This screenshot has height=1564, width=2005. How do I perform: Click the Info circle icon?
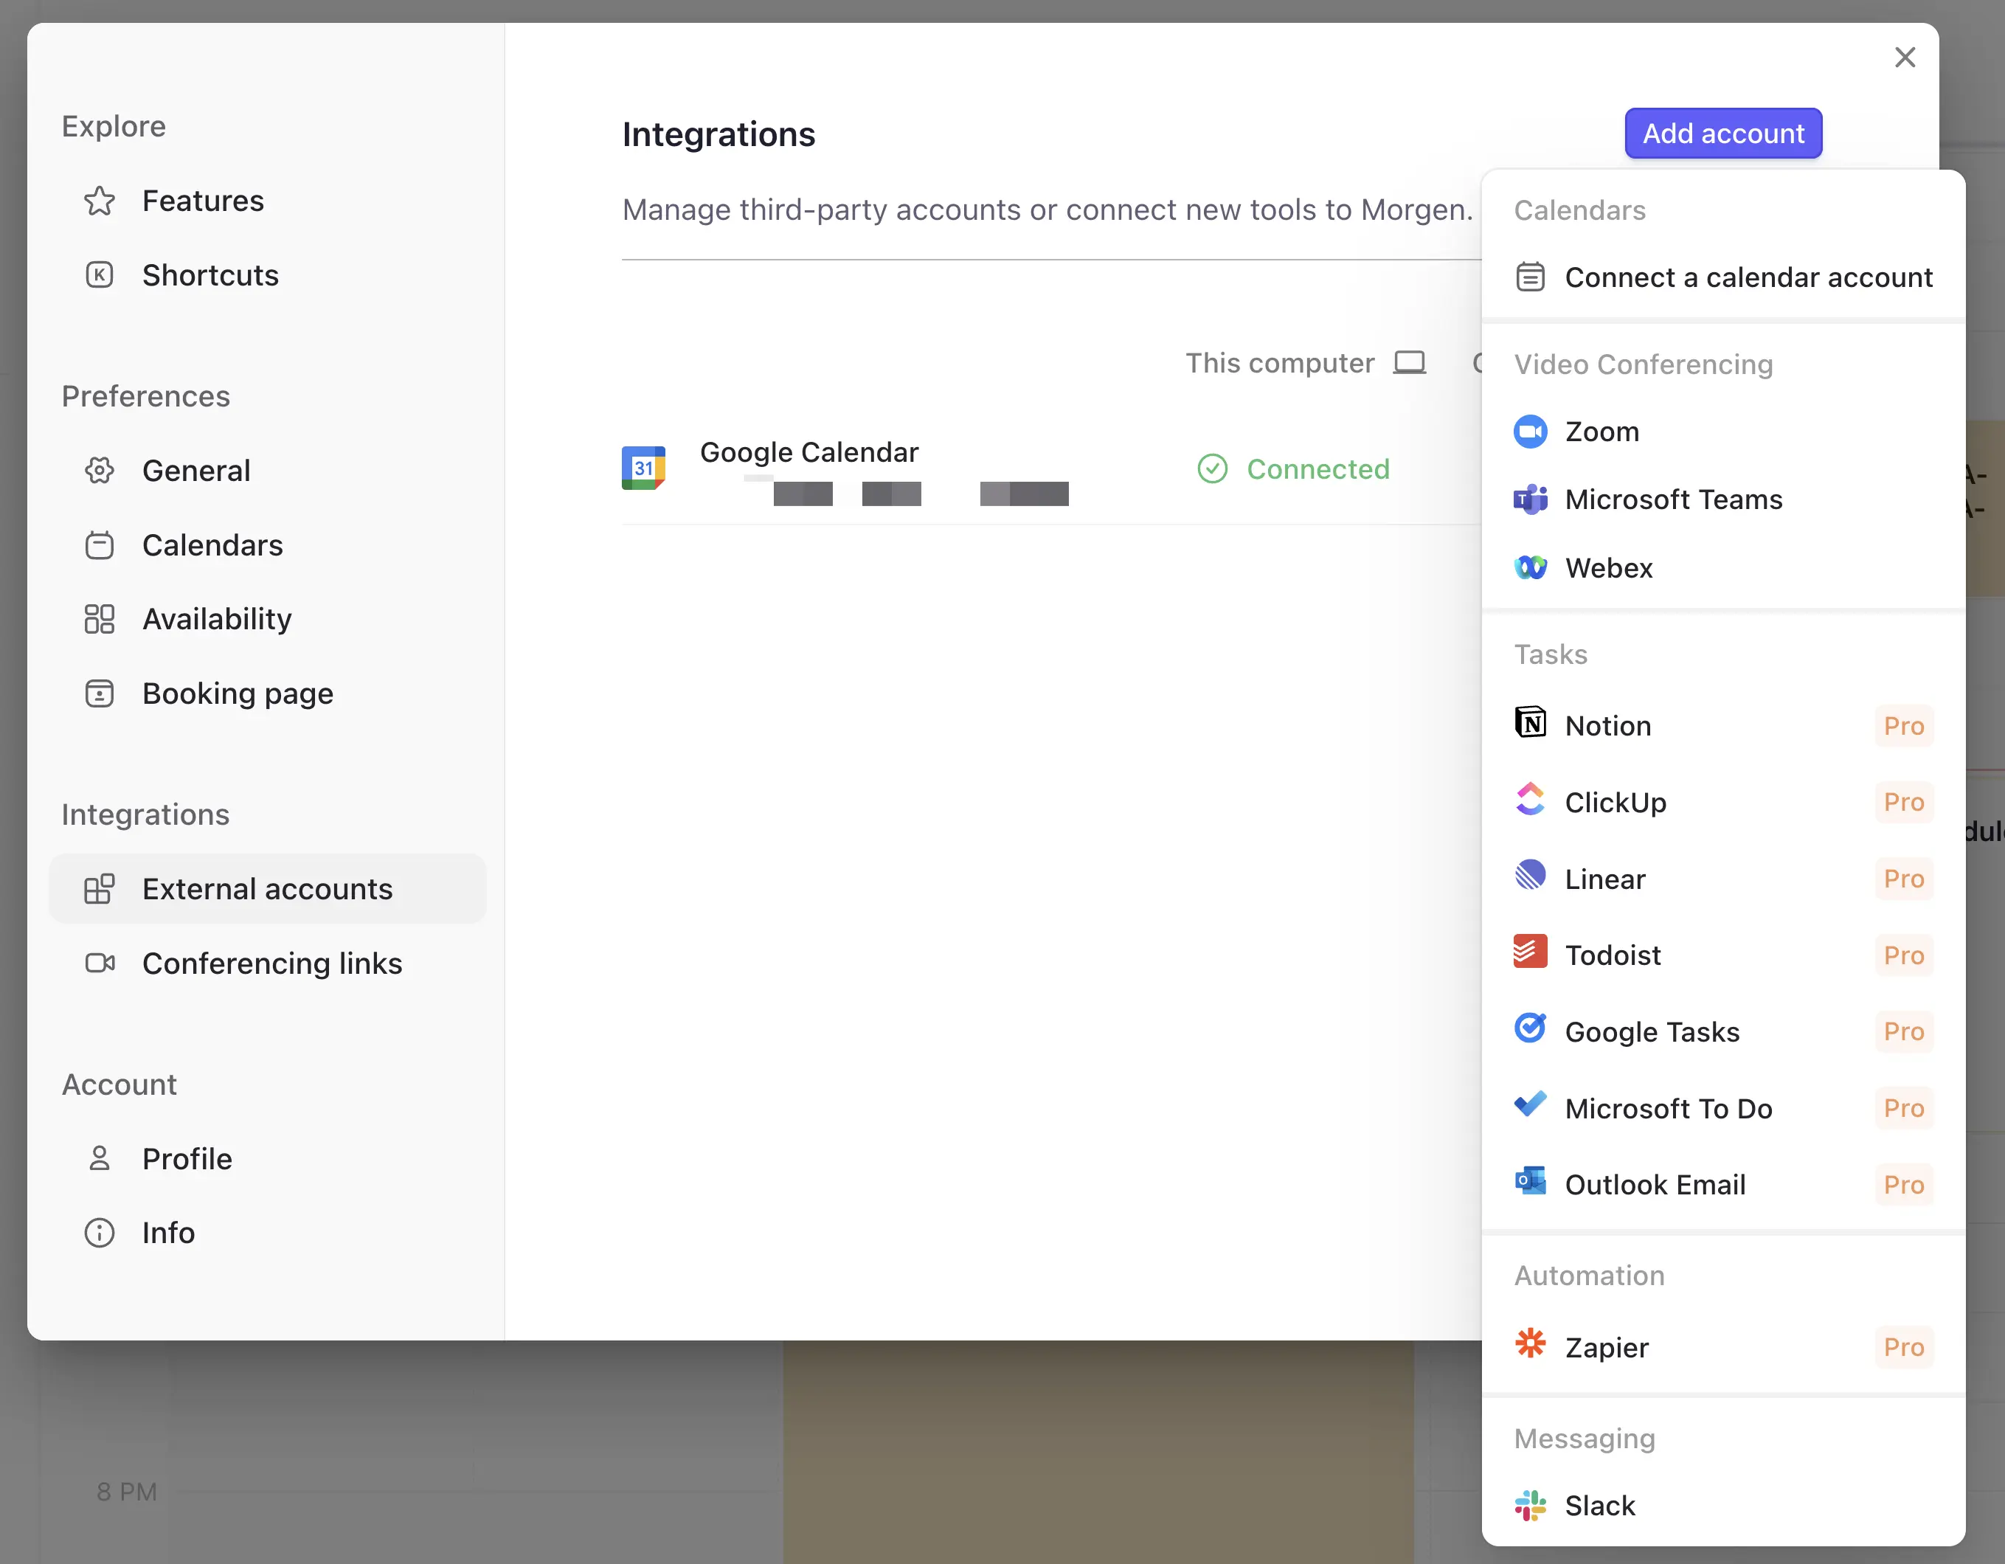[x=99, y=1233]
